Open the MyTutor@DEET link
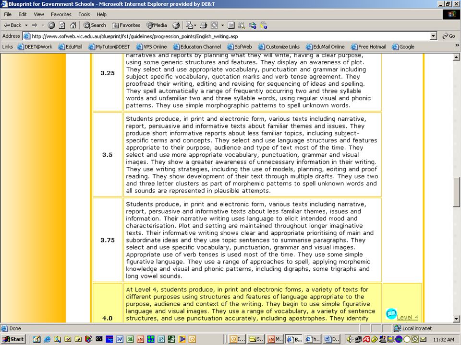Viewport: 461px width, 345px height. coord(109,46)
